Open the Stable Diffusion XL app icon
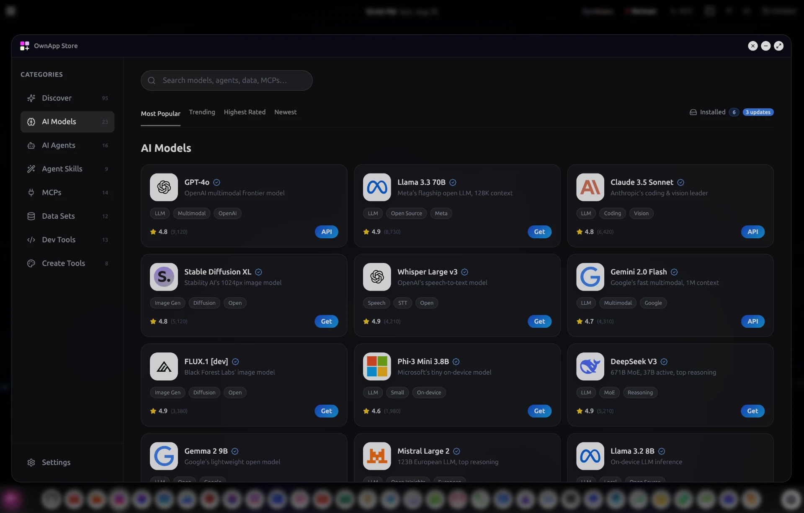This screenshot has width=804, height=513. pyautogui.click(x=164, y=277)
